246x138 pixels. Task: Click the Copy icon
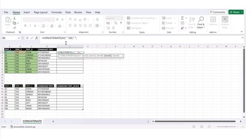(x=15, y=23)
